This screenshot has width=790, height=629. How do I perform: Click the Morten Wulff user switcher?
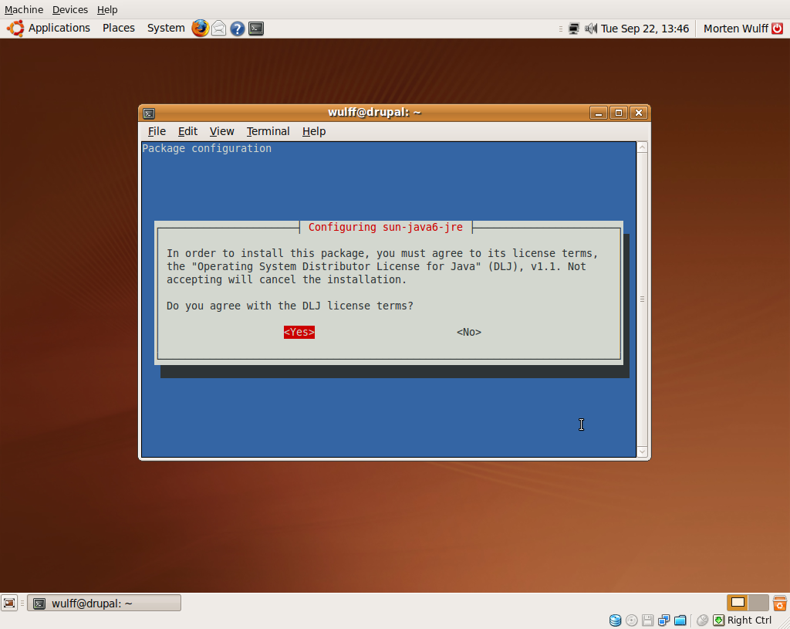click(x=735, y=29)
